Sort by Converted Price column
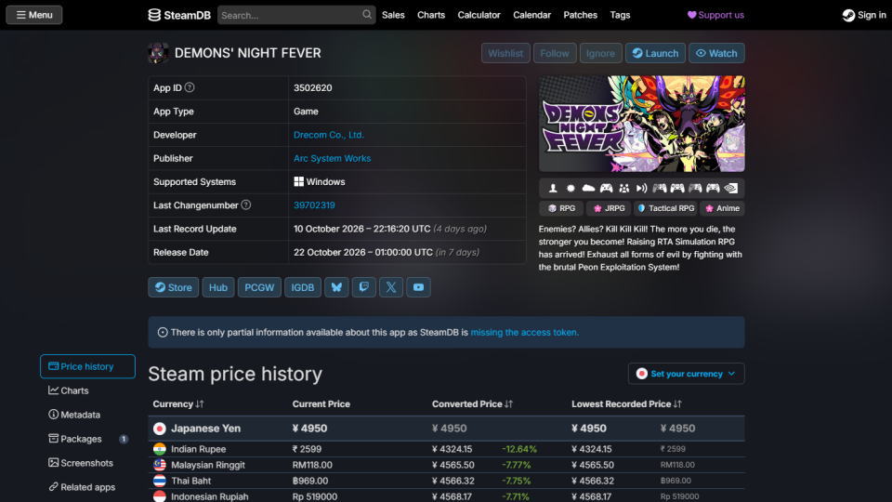 472,404
